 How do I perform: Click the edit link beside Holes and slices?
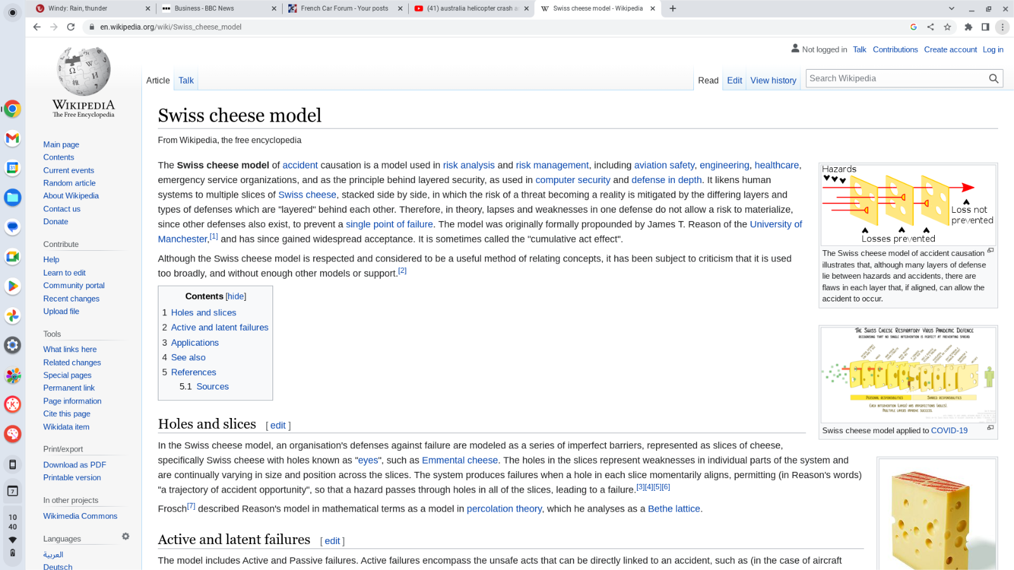point(278,426)
